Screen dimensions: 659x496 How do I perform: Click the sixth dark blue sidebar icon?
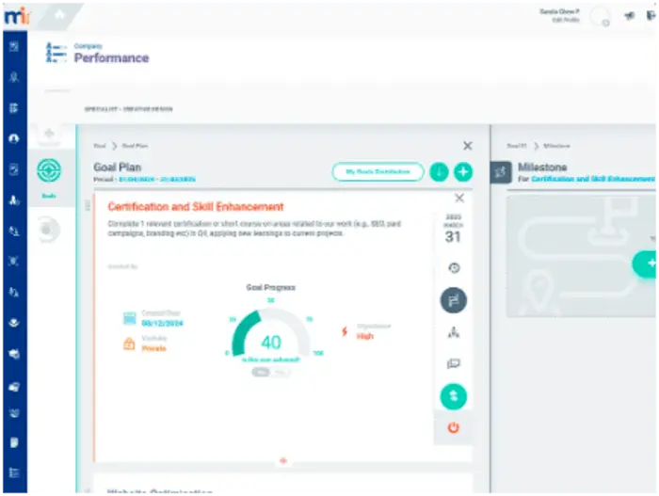pyautogui.click(x=14, y=200)
